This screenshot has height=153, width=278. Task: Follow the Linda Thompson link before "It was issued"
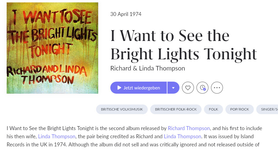tap(183, 136)
